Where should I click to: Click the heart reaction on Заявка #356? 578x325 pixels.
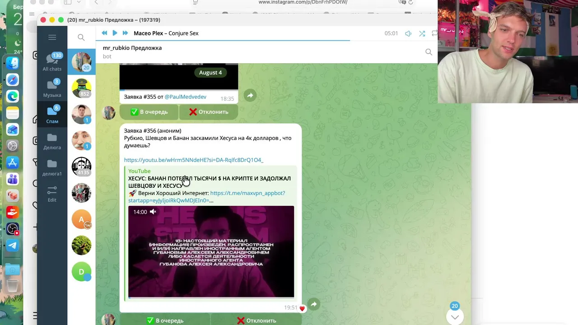tap(302, 308)
